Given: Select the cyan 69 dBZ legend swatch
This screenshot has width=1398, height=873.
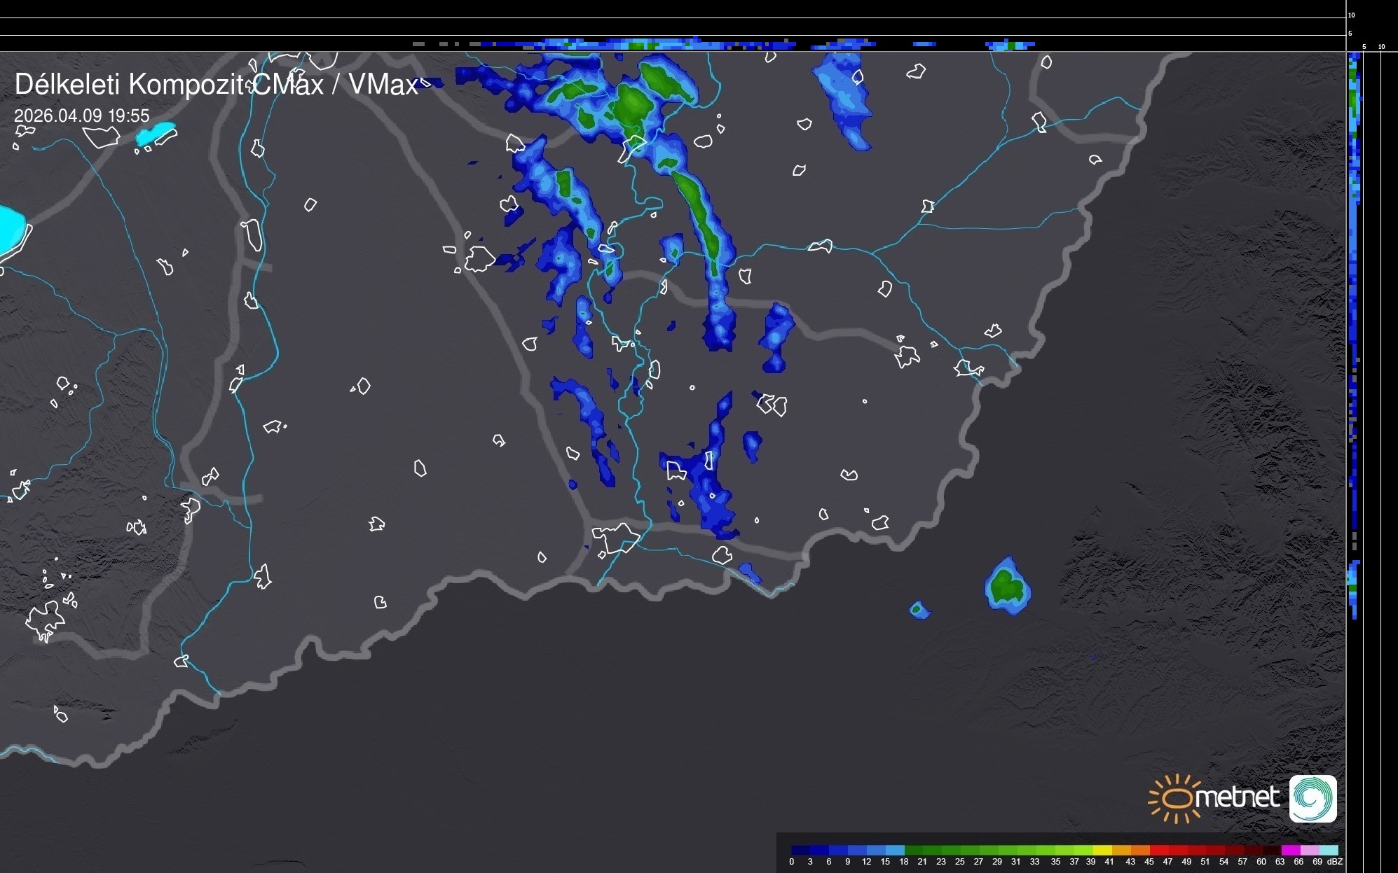Looking at the screenshot, I should (1327, 850).
